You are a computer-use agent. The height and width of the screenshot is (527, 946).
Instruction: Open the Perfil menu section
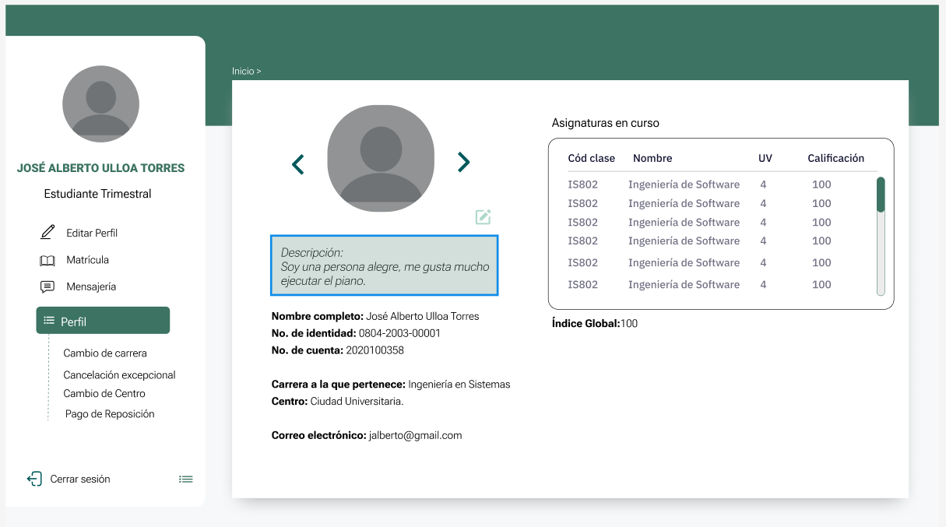pos(103,321)
